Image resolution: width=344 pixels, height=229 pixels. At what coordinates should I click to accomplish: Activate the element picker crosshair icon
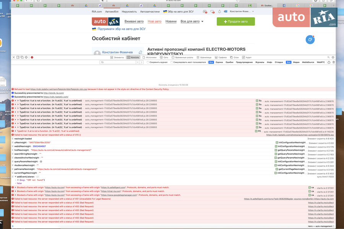pos(26,57)
